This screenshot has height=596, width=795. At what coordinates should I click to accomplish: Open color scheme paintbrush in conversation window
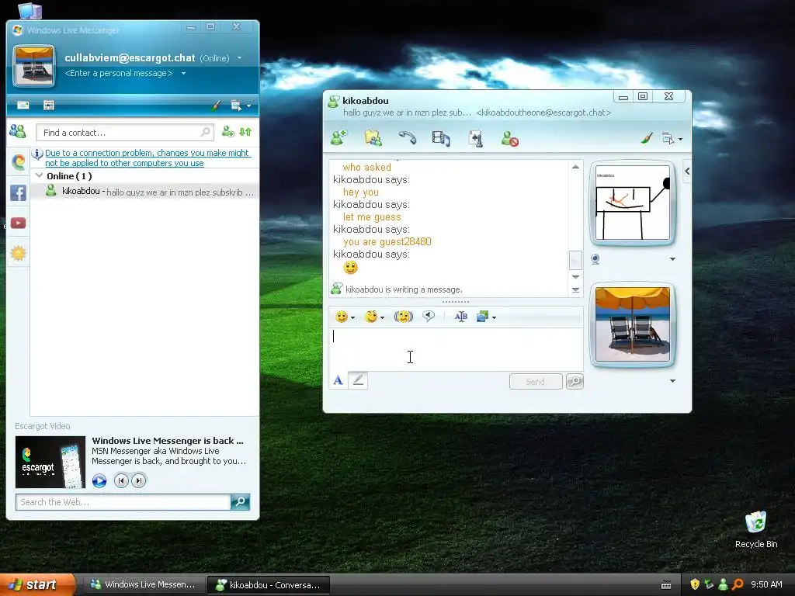pyautogui.click(x=647, y=138)
